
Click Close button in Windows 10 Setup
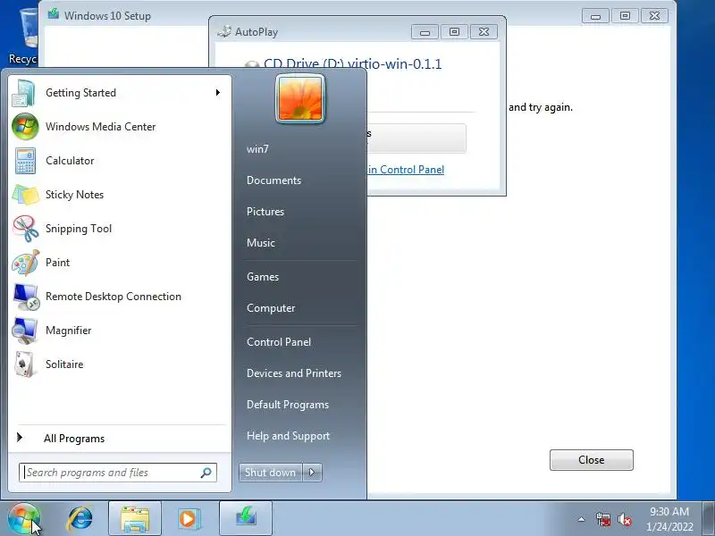coord(592,460)
